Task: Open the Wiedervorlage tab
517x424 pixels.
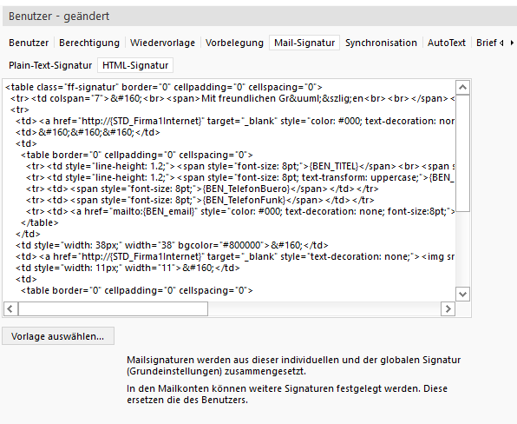Action: click(x=162, y=43)
